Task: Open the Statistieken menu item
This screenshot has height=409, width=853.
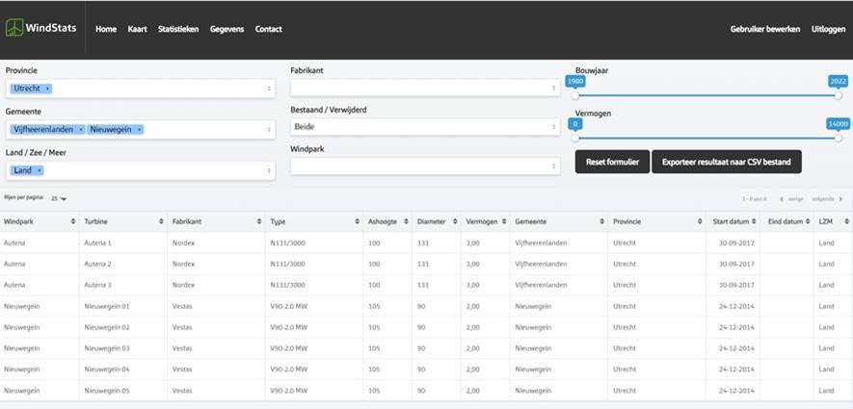Action: pos(178,29)
